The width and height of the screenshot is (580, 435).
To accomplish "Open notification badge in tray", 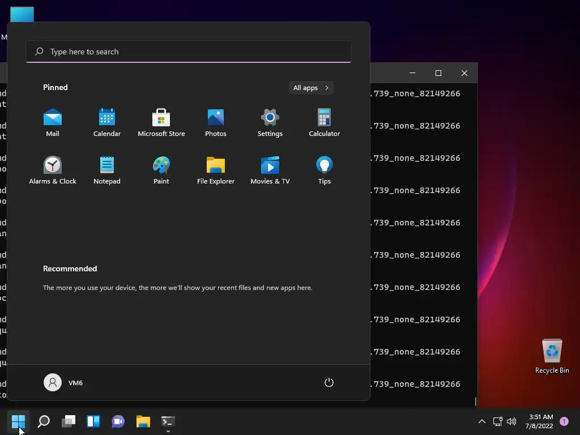I will tap(564, 421).
